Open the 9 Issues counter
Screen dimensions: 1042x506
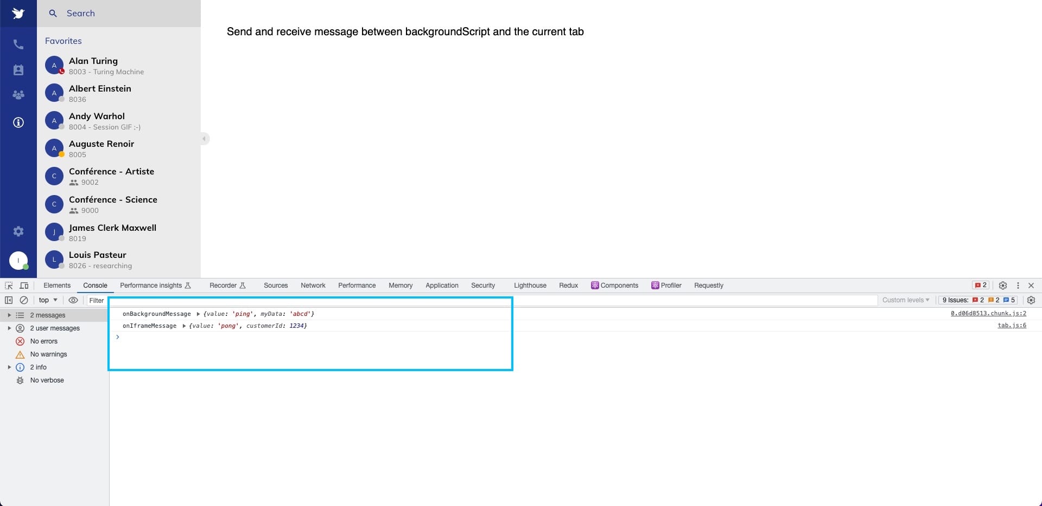[979, 300]
